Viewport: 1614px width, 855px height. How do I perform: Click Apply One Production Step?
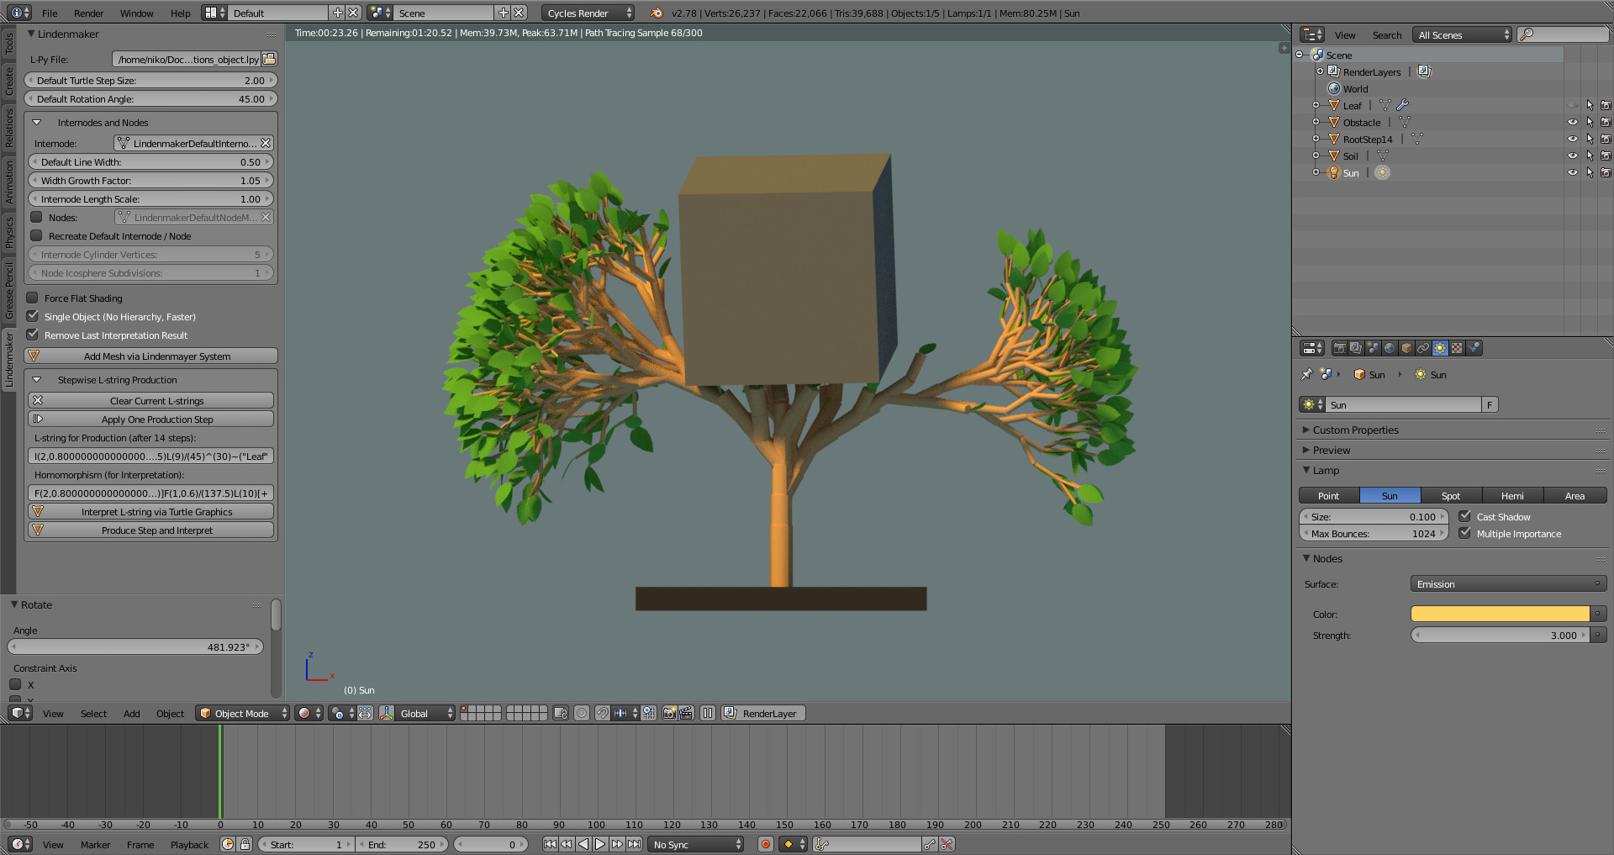click(151, 419)
